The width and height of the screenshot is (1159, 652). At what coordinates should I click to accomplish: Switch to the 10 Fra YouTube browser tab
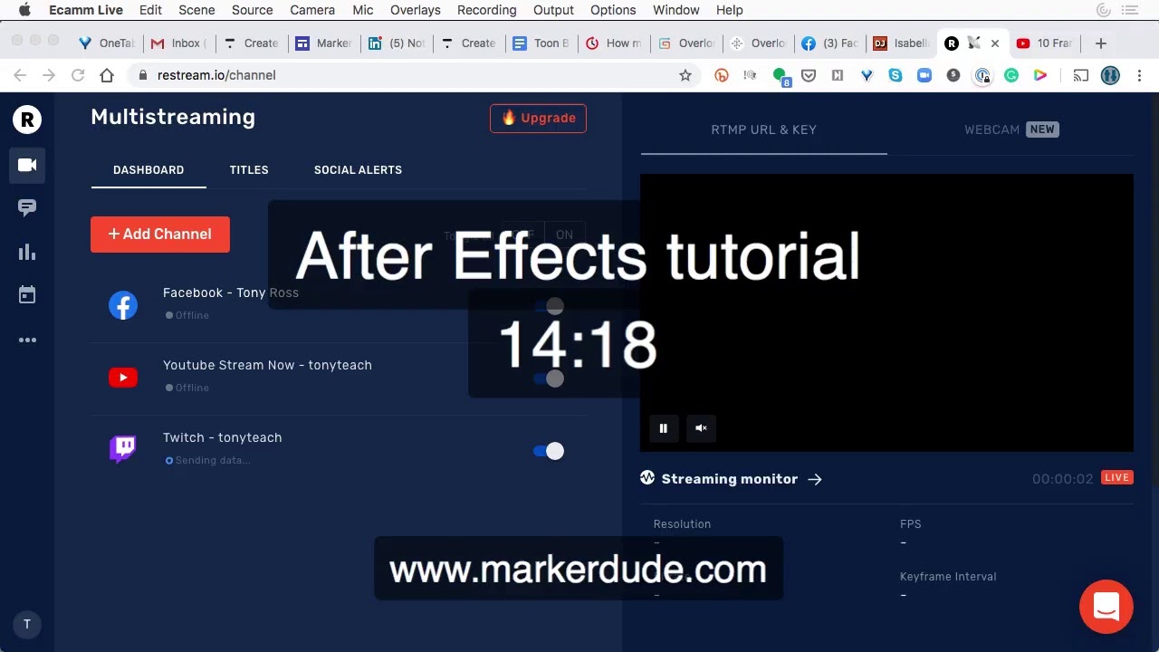[1045, 43]
